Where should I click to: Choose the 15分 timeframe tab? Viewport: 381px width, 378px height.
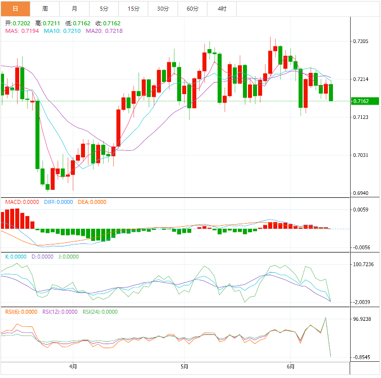pos(134,9)
